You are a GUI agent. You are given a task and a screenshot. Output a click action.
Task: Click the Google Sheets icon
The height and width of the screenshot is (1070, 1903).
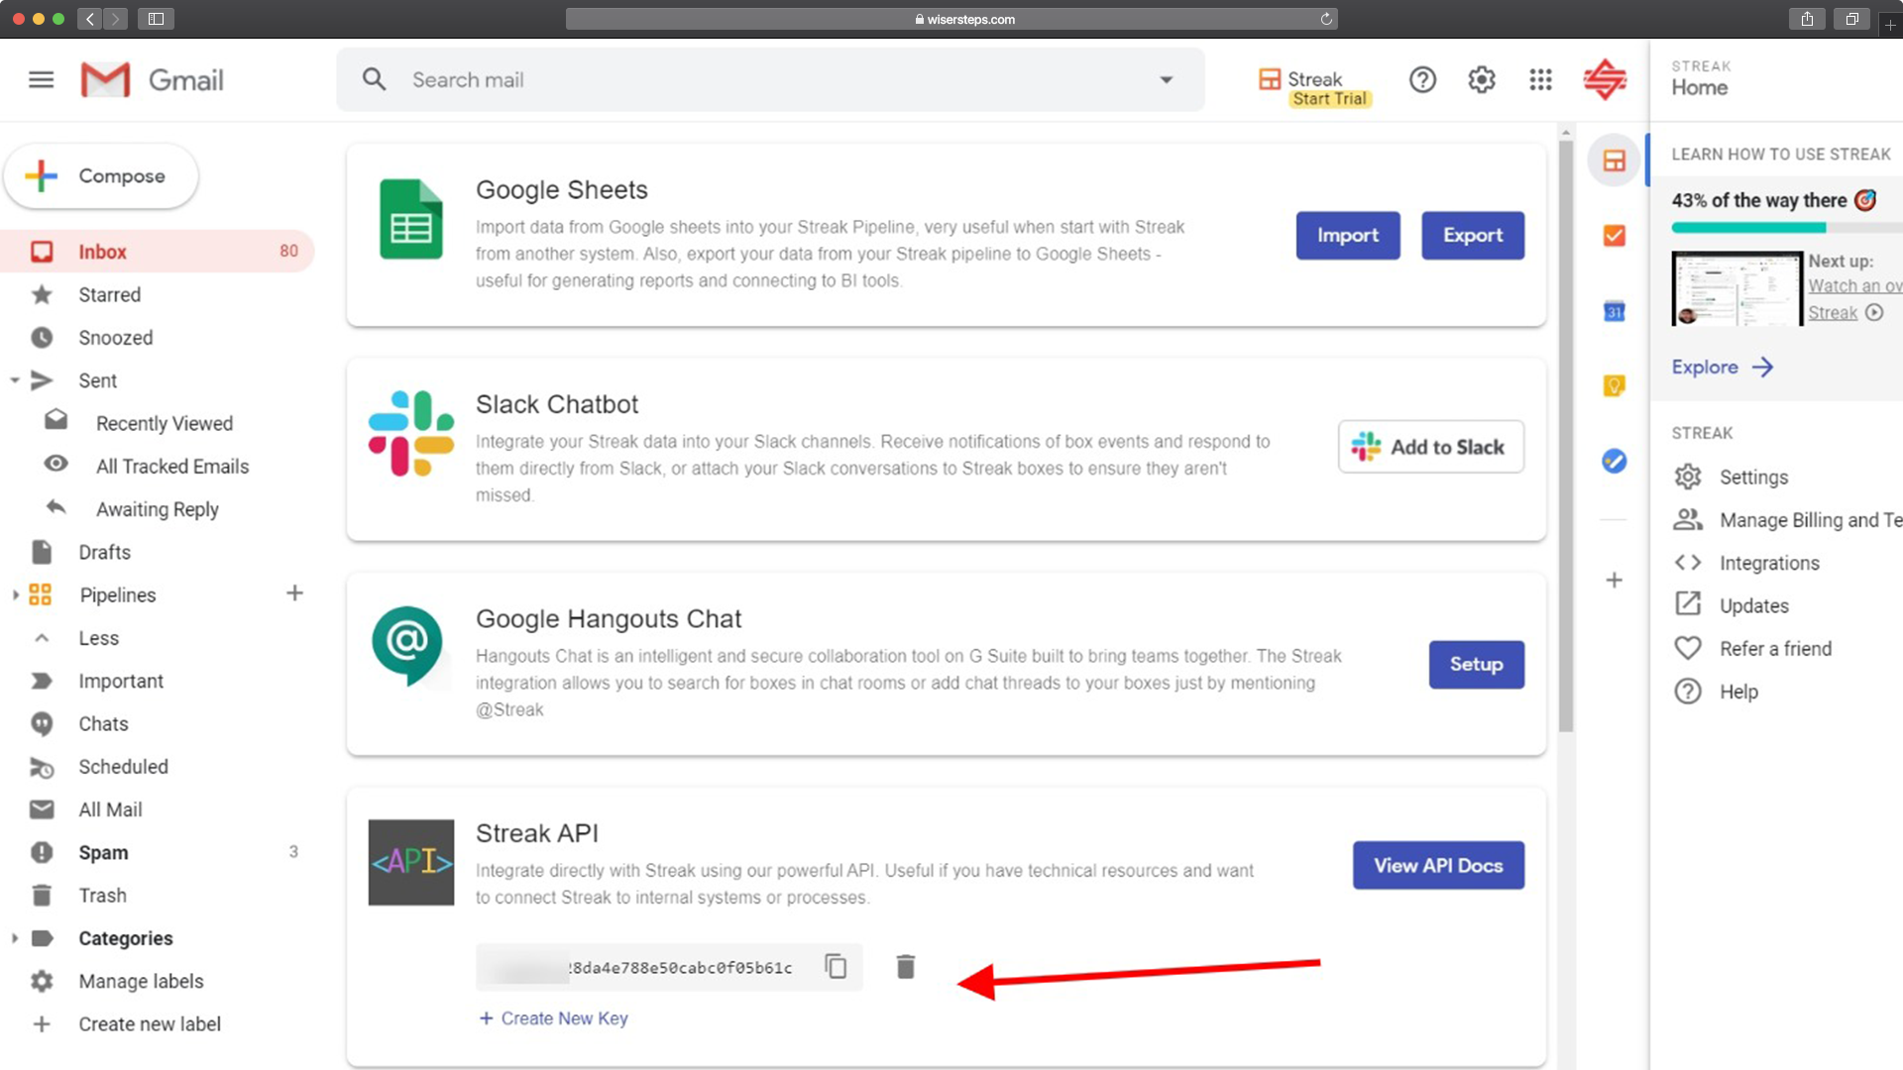410,219
